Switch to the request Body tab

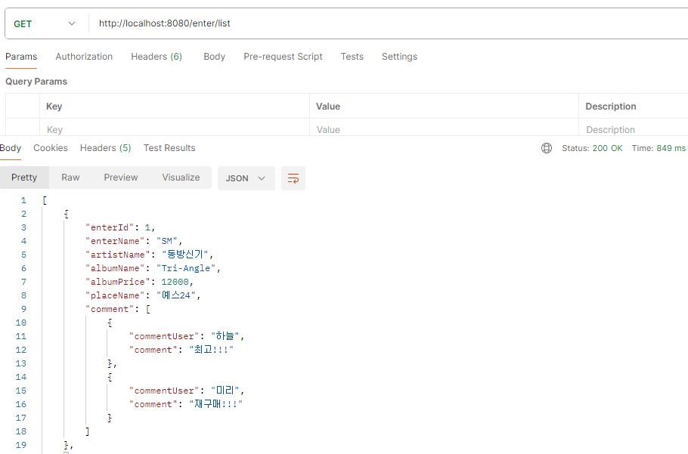(x=214, y=57)
